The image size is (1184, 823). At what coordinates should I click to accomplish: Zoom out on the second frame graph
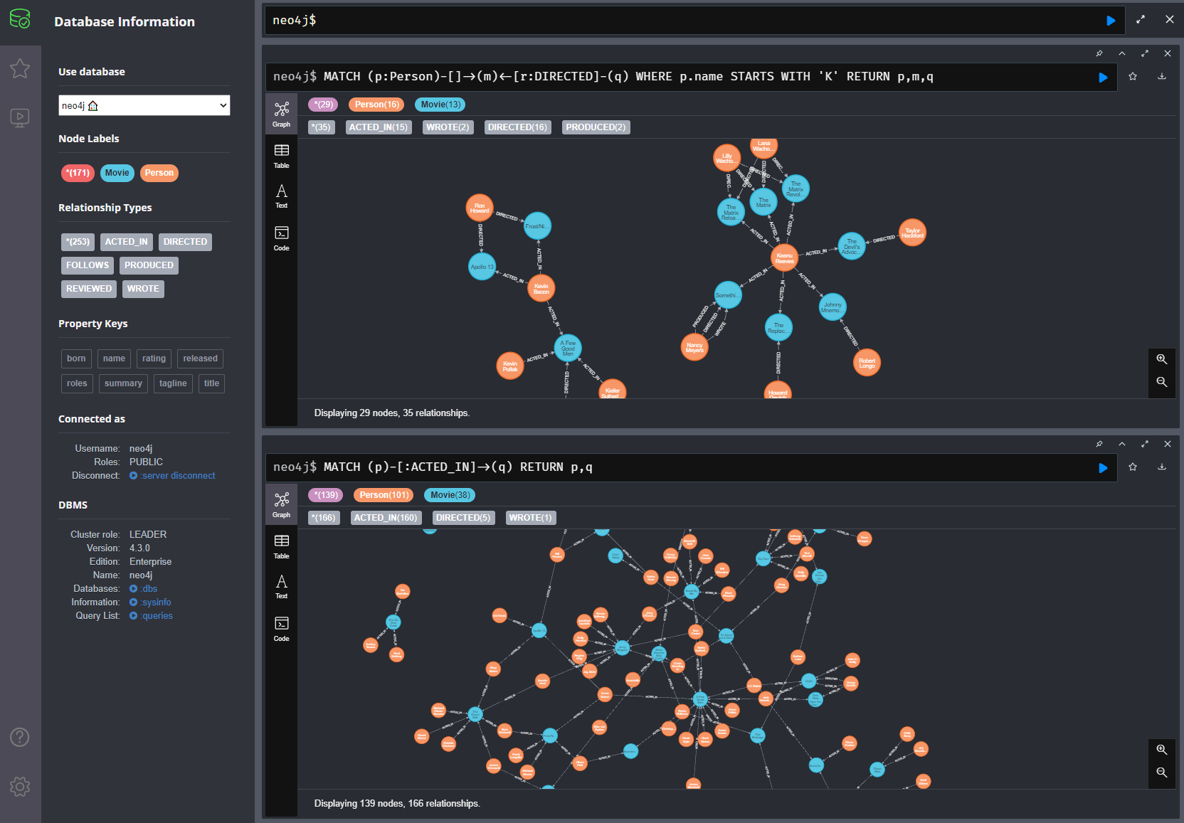tap(1162, 772)
